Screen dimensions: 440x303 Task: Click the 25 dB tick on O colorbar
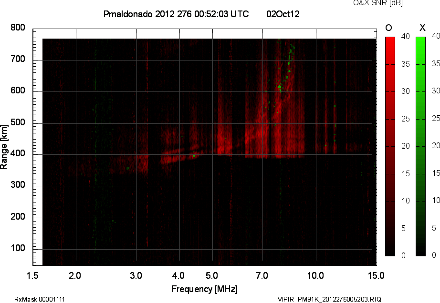(406, 119)
